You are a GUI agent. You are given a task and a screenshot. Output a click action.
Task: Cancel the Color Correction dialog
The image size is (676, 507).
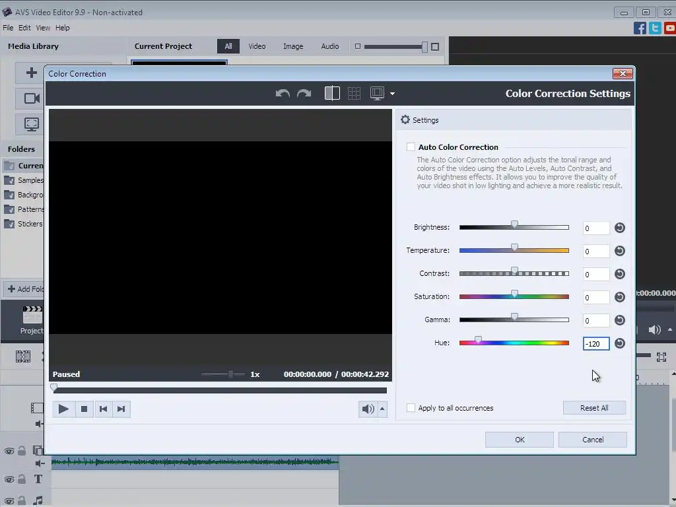[593, 440]
